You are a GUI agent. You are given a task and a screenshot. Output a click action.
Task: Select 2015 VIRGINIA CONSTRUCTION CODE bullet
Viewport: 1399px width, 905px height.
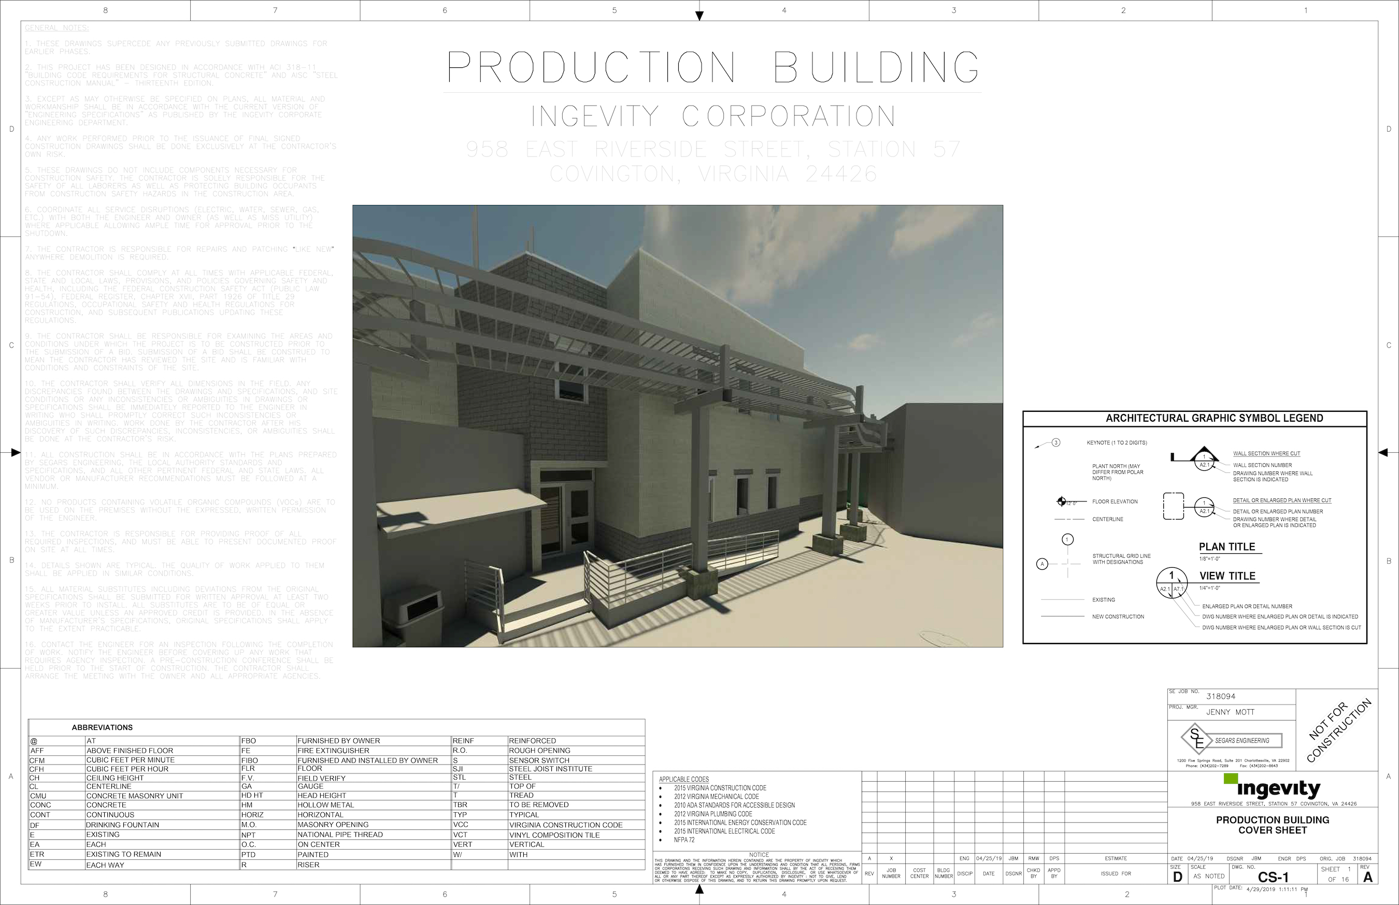(720, 788)
